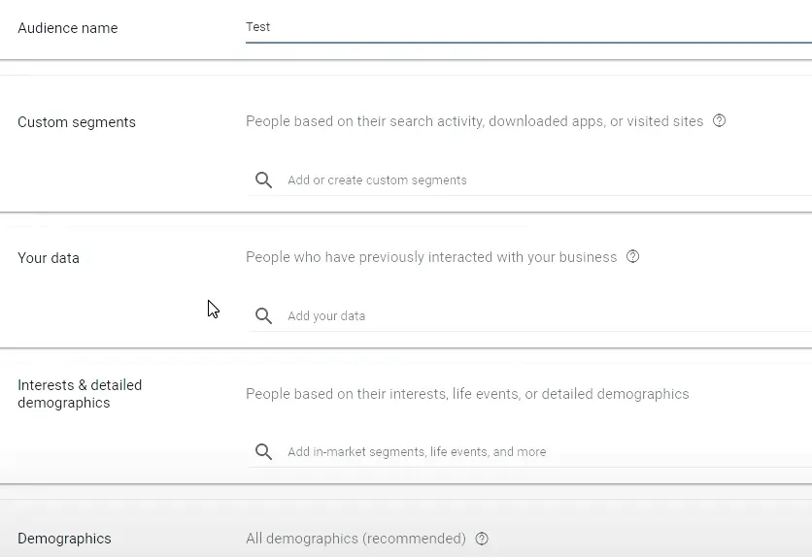
Task: Select Interests & detailed demographics label
Action: tap(80, 394)
